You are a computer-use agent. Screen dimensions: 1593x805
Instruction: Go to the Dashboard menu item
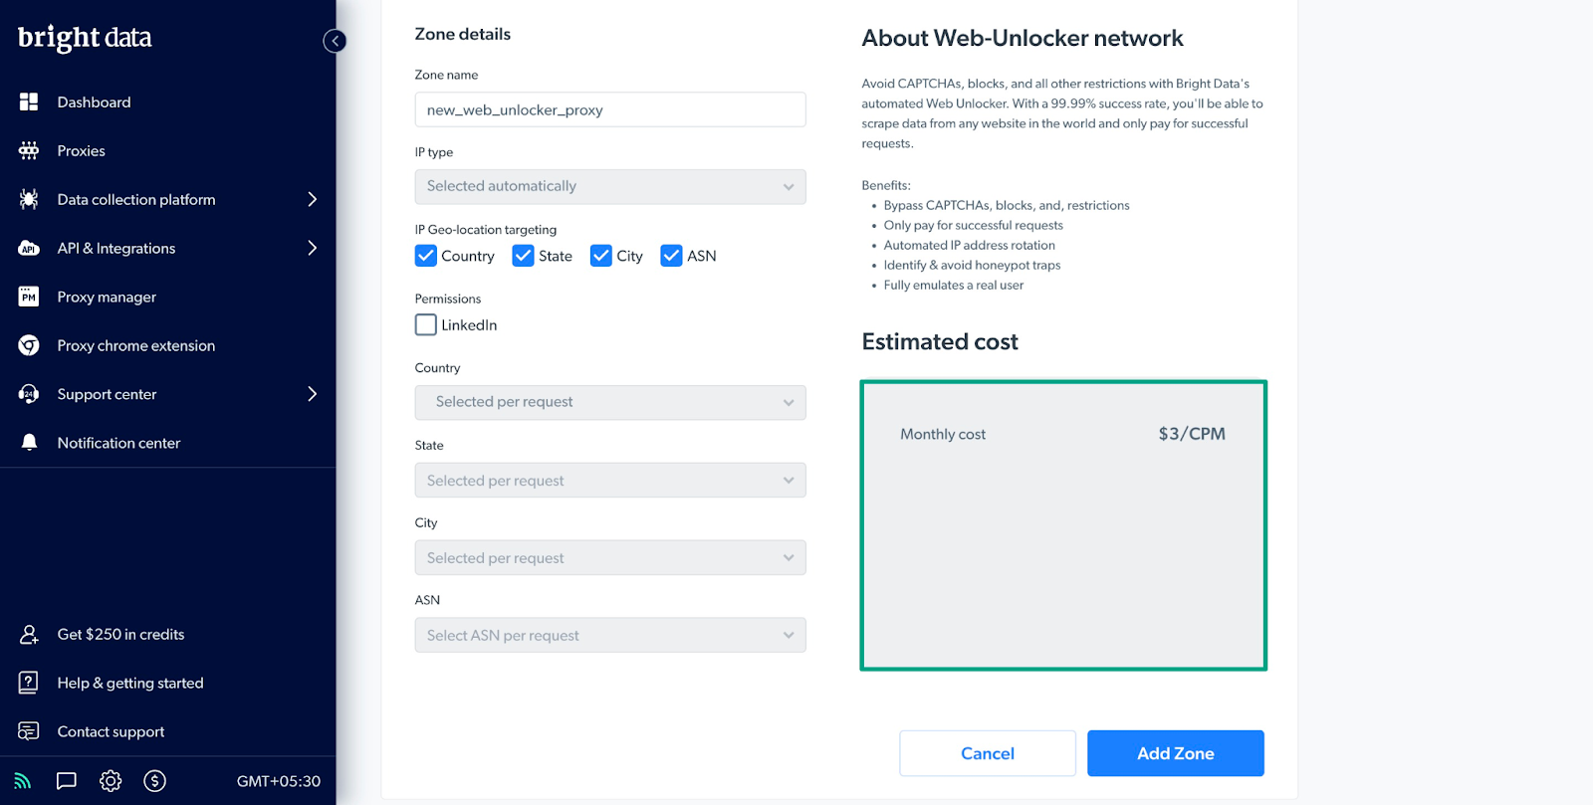click(x=94, y=102)
